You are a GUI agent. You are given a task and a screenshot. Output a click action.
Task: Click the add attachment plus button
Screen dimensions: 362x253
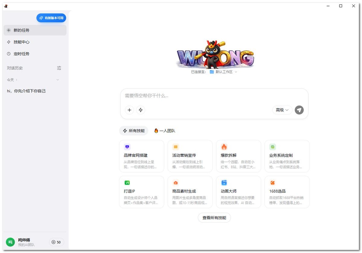click(129, 110)
